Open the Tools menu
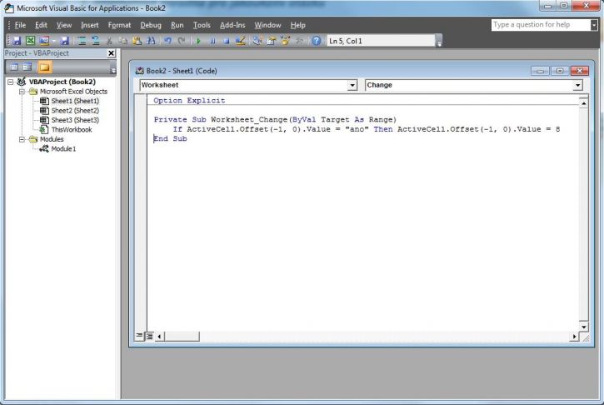This screenshot has height=405, width=604. [202, 25]
